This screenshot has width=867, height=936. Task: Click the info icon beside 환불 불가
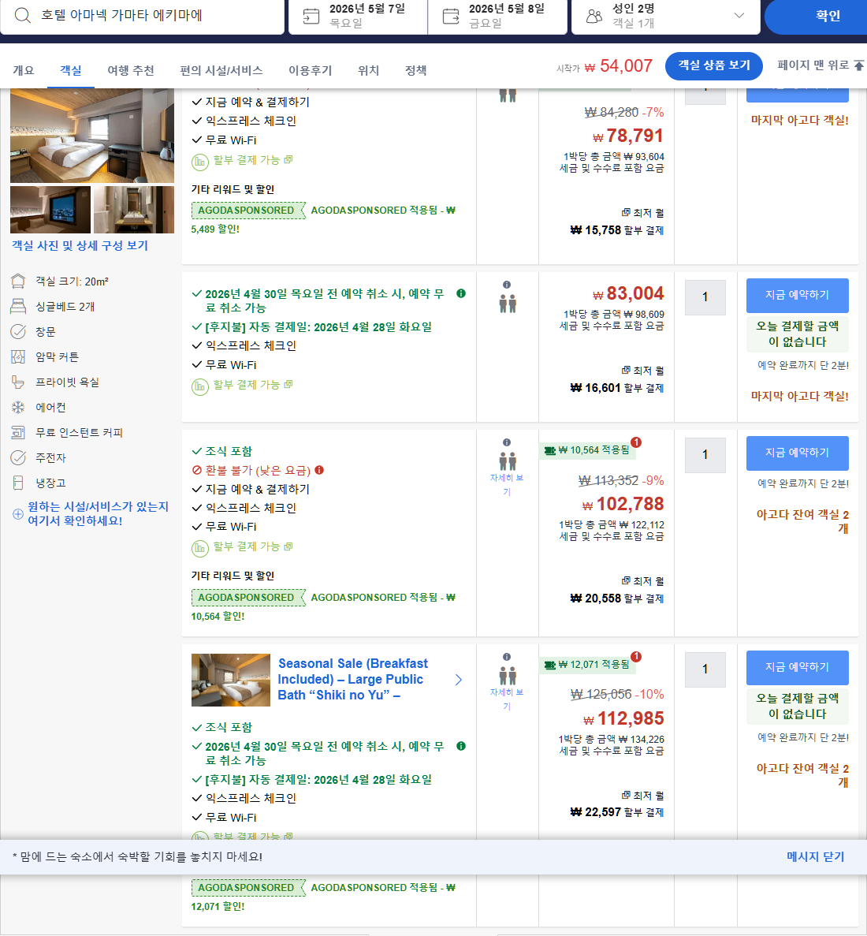(320, 468)
